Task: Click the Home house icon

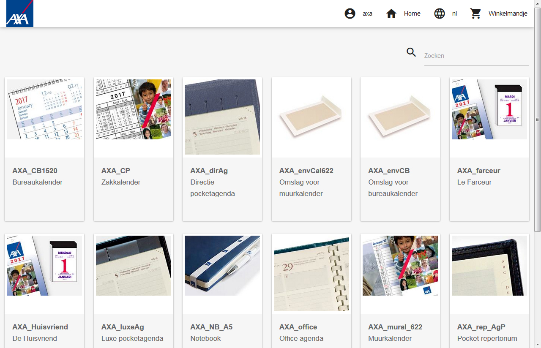Action: pyautogui.click(x=391, y=14)
